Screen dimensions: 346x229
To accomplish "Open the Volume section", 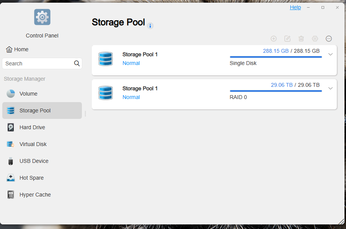I will click(28, 94).
